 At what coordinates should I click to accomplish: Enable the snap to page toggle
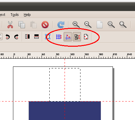[86, 37]
